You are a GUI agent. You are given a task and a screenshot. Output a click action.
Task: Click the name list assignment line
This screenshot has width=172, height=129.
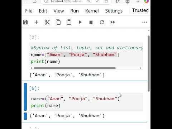[75, 55]
